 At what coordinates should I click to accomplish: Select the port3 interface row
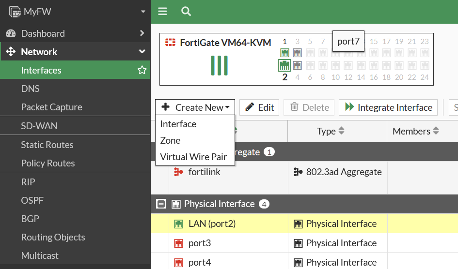(304, 243)
